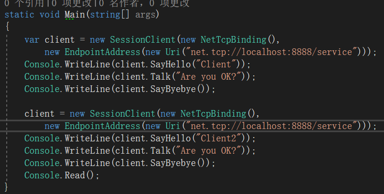Screen dimensions: 384x194
Task: Click the var keyword declaring client
Action: click(x=31, y=39)
